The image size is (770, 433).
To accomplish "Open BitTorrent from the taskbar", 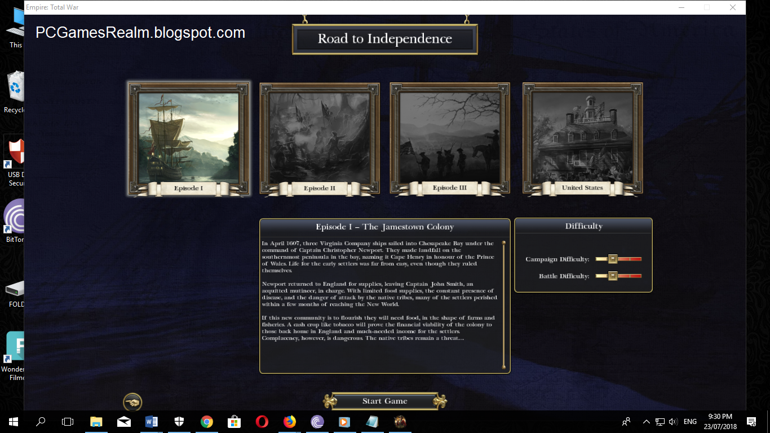I will (317, 422).
